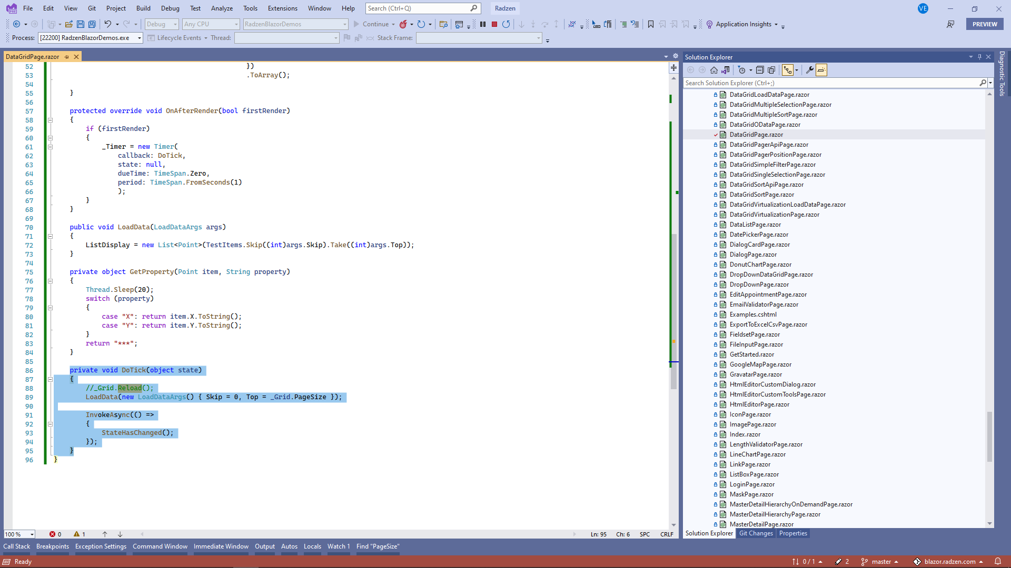Open the Debug configuration dropdown

161,24
